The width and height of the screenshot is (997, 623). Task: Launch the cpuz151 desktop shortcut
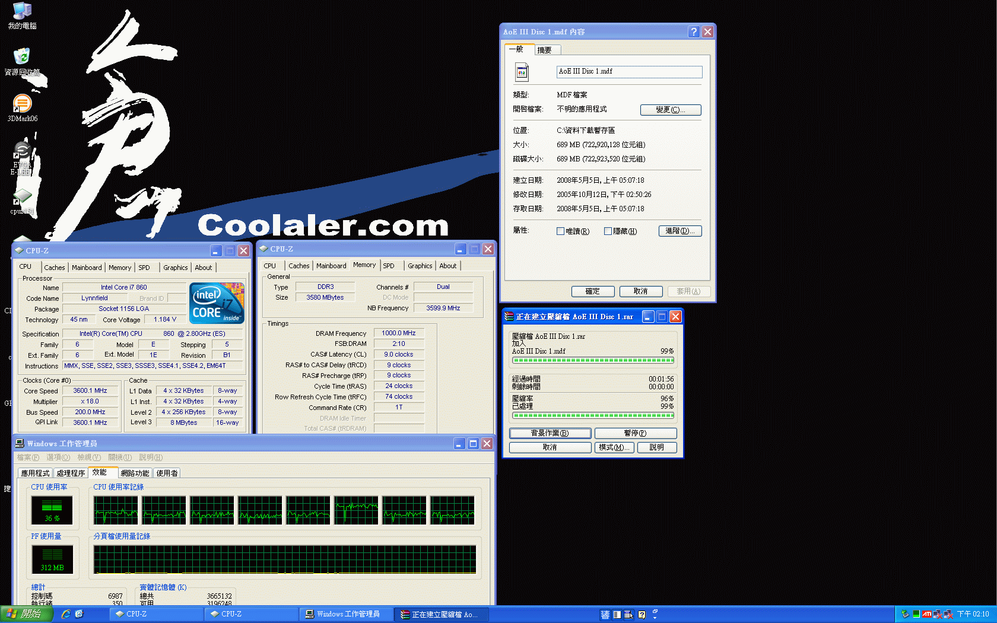click(x=22, y=202)
